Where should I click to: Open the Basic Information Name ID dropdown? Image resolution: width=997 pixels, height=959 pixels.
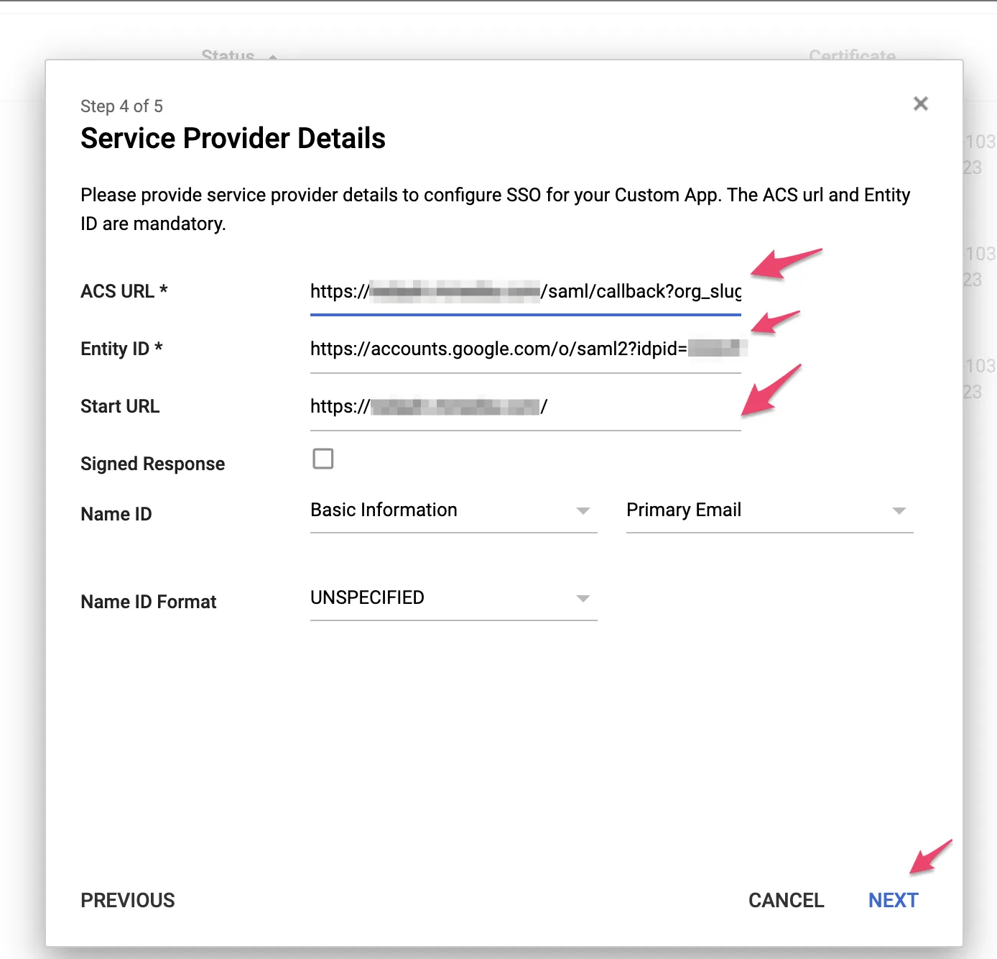click(453, 510)
